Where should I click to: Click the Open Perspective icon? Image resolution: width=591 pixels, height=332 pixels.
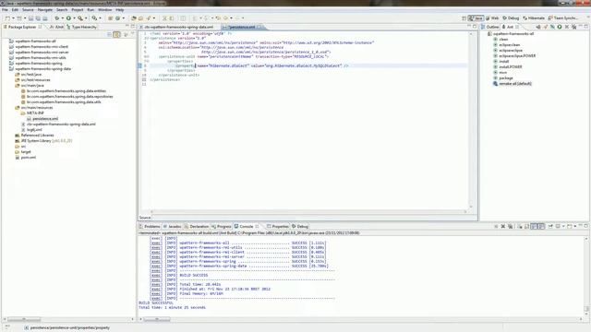tap(464, 18)
